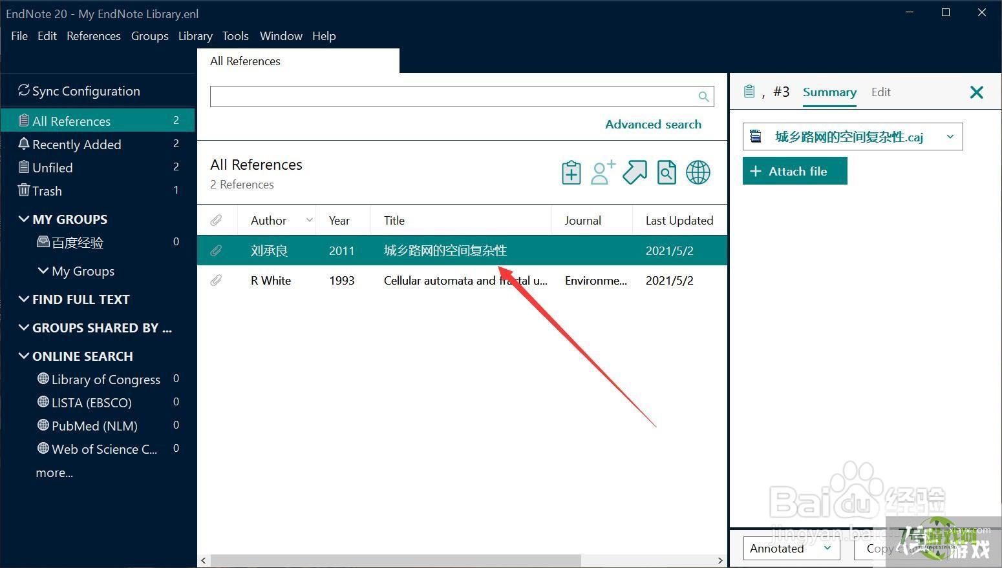Click the paperclip attachment column header
The image size is (1002, 568).
coord(217,221)
